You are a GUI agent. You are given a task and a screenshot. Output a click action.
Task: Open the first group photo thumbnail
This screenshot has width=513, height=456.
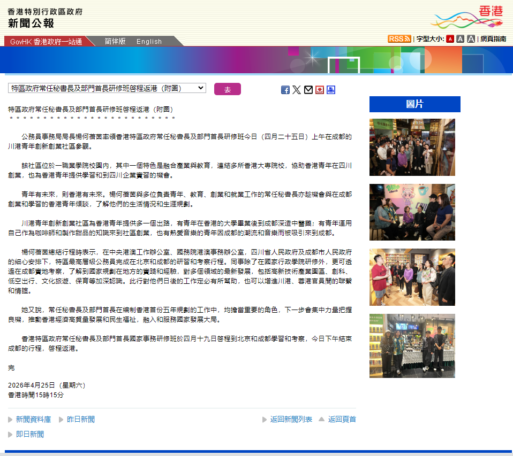412,148
